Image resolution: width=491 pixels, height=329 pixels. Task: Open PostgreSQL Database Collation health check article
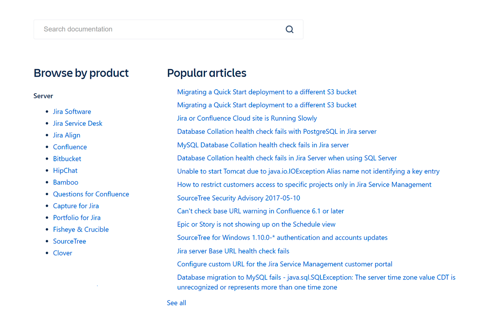coord(277,132)
